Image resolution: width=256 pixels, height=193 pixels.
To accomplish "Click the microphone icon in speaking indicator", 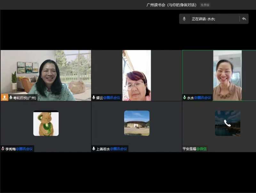I will pyautogui.click(x=184, y=19).
